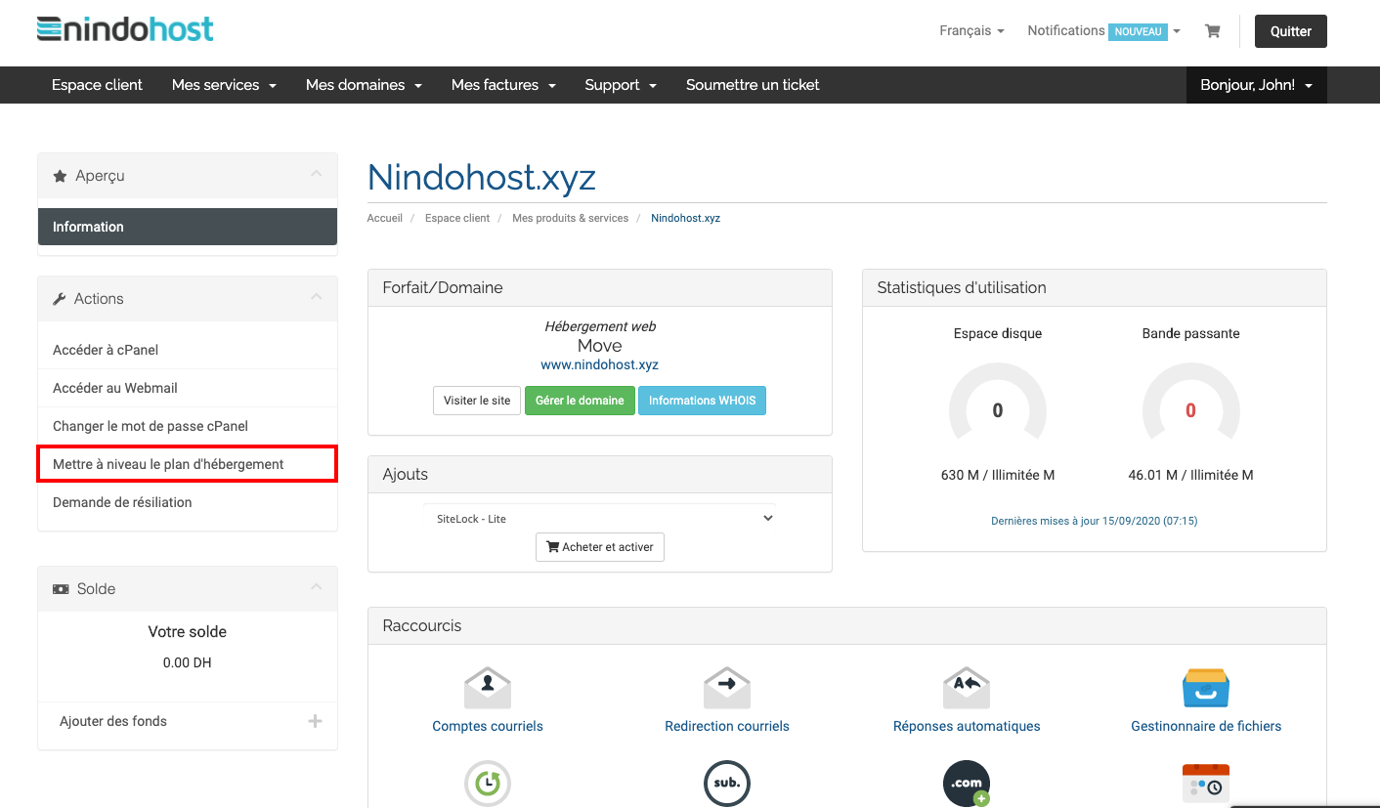Expand the Support menu
This screenshot has width=1380, height=808.
(621, 85)
